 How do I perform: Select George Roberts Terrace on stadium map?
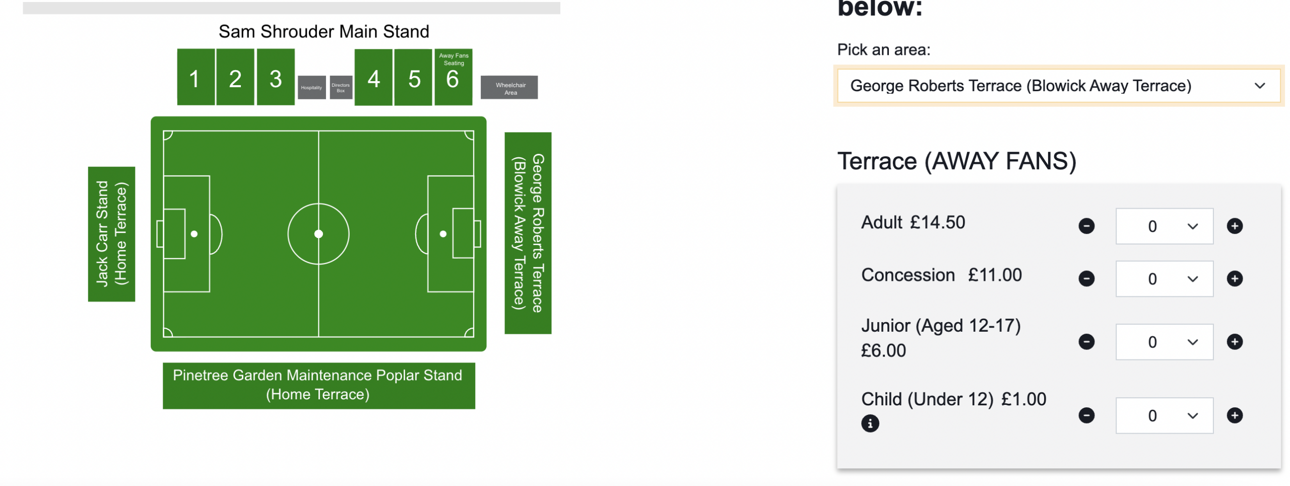click(x=528, y=233)
